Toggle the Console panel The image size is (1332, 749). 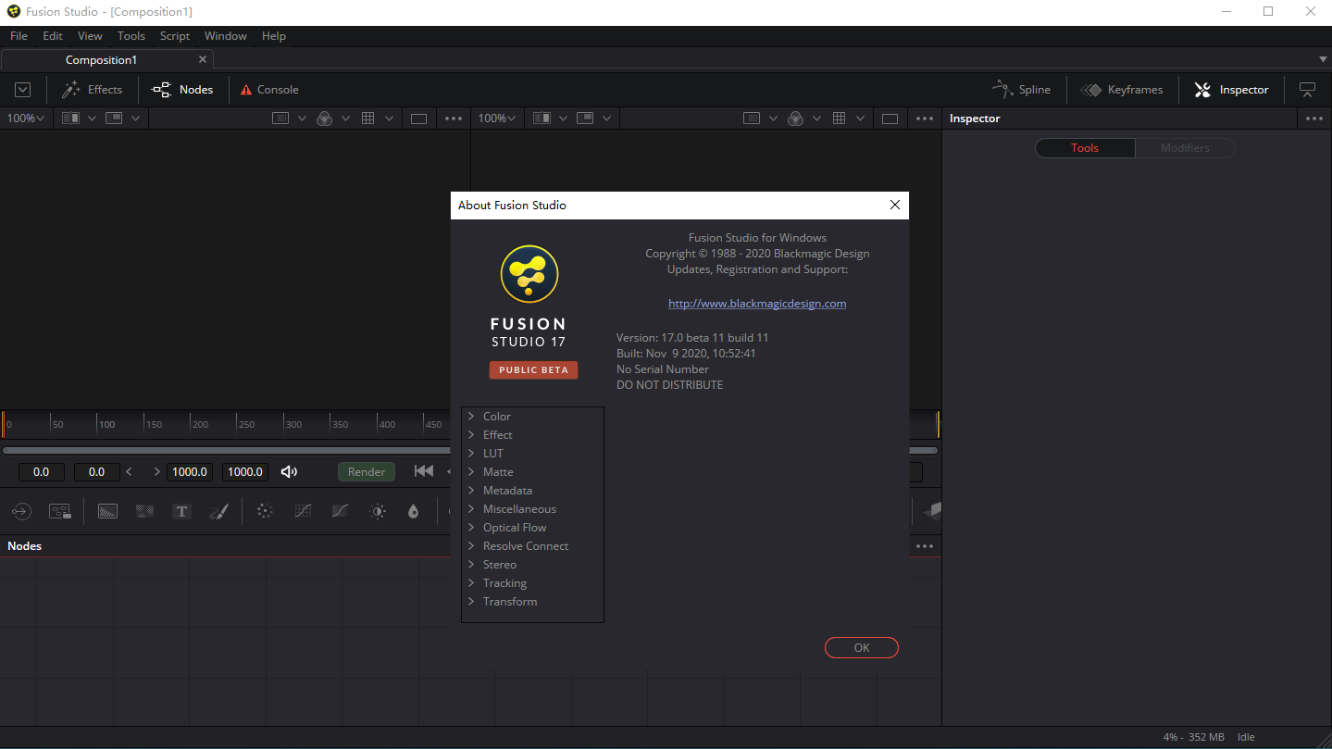tap(269, 90)
